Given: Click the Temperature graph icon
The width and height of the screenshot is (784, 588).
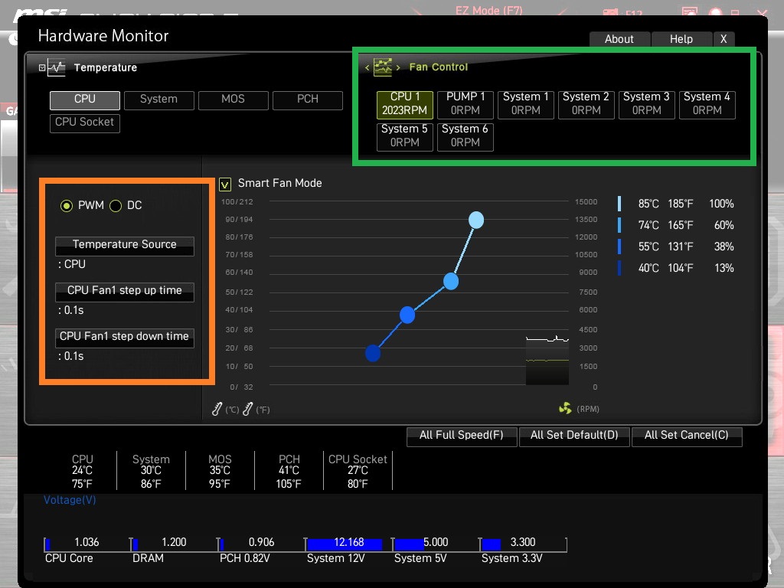Looking at the screenshot, I should pyautogui.click(x=57, y=67).
